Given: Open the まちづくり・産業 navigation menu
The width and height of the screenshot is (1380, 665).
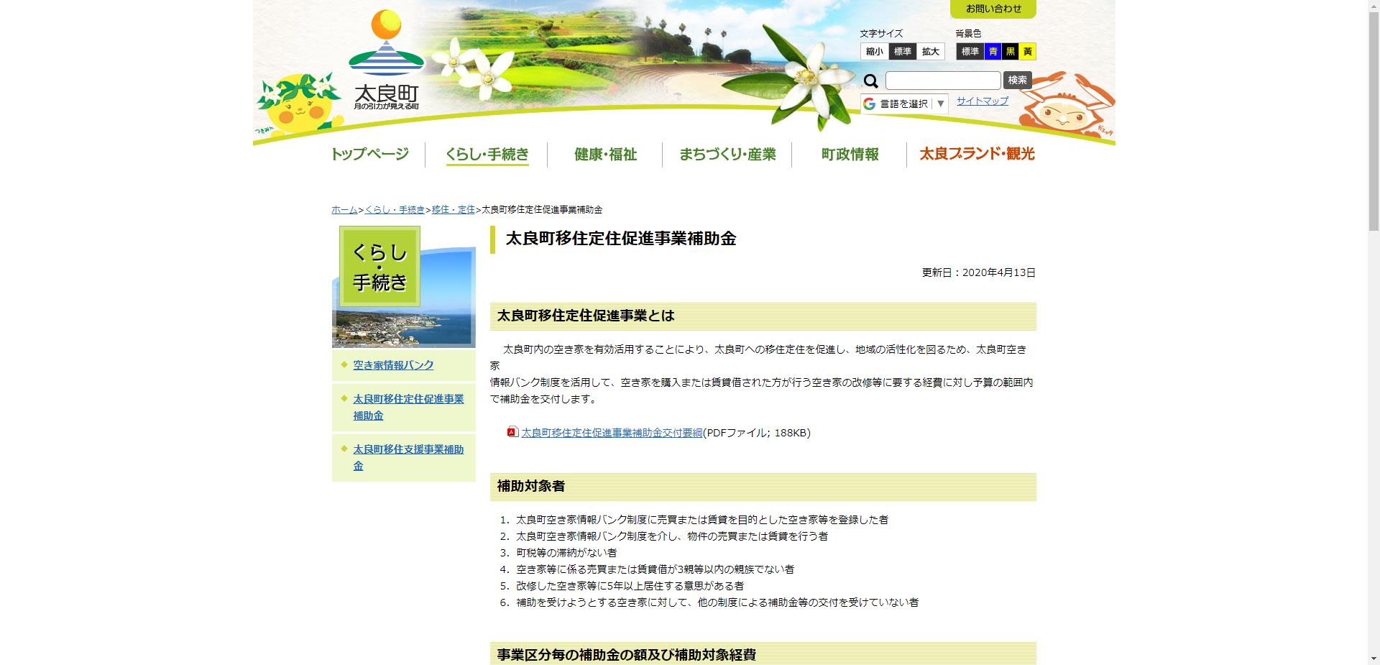Looking at the screenshot, I should tap(728, 155).
